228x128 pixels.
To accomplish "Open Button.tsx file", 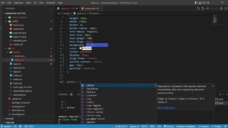I will tap(20, 56).
